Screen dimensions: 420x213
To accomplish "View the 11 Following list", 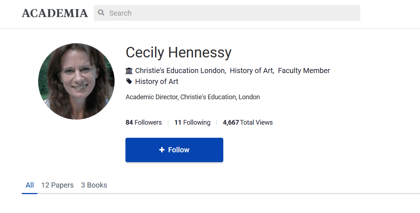I will [192, 122].
